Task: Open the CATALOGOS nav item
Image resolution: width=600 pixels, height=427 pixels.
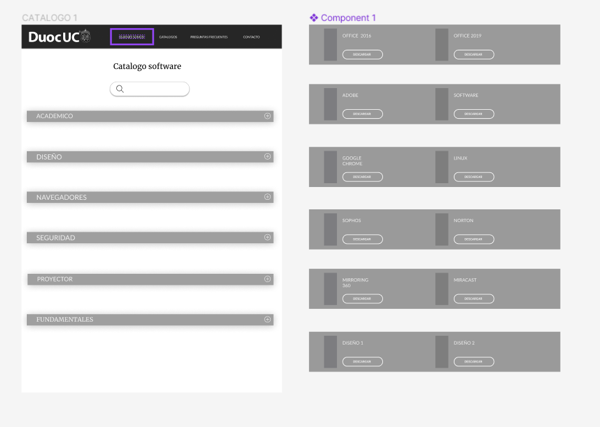Action: click(168, 37)
